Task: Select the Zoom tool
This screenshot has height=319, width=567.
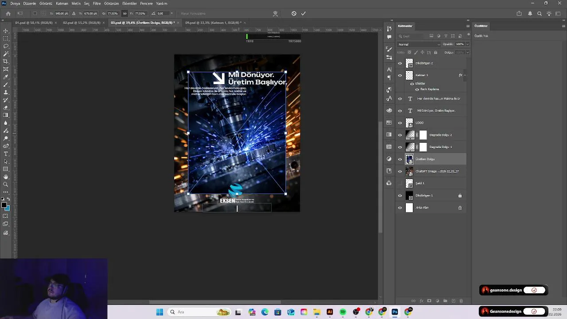Action: (x=6, y=184)
